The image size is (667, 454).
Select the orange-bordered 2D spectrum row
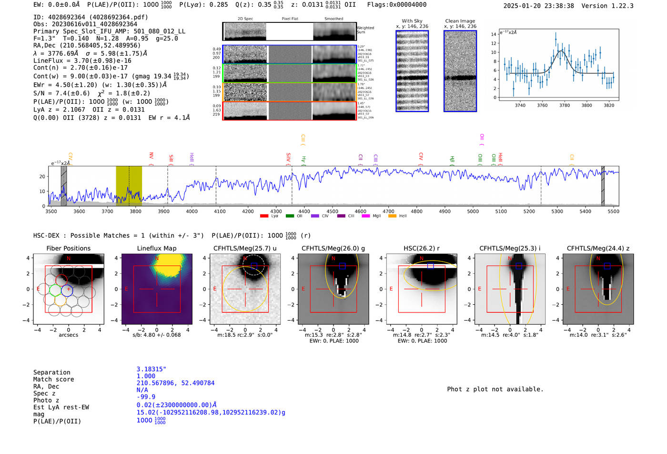tap(290, 92)
